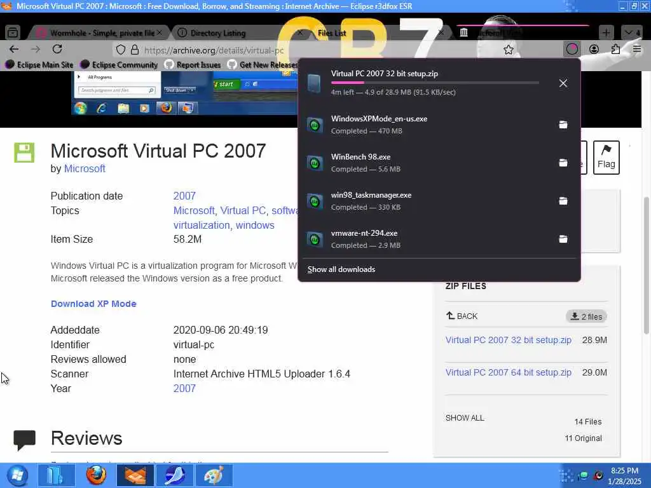Click the download progress bar
The image size is (651, 488).
435,83
